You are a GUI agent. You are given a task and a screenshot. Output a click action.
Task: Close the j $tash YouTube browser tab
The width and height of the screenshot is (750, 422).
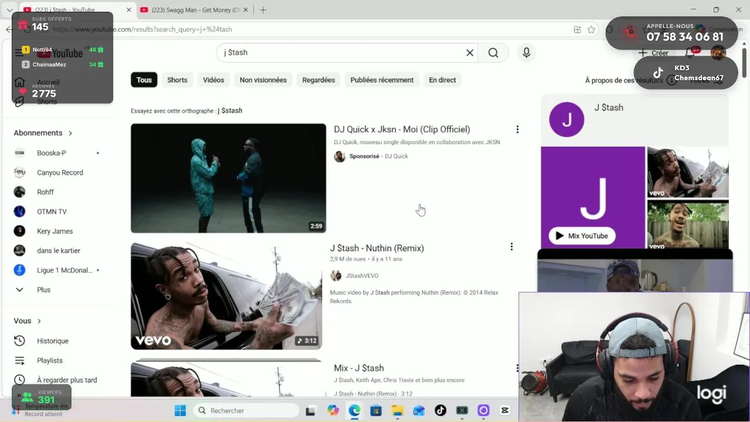pyautogui.click(x=128, y=10)
